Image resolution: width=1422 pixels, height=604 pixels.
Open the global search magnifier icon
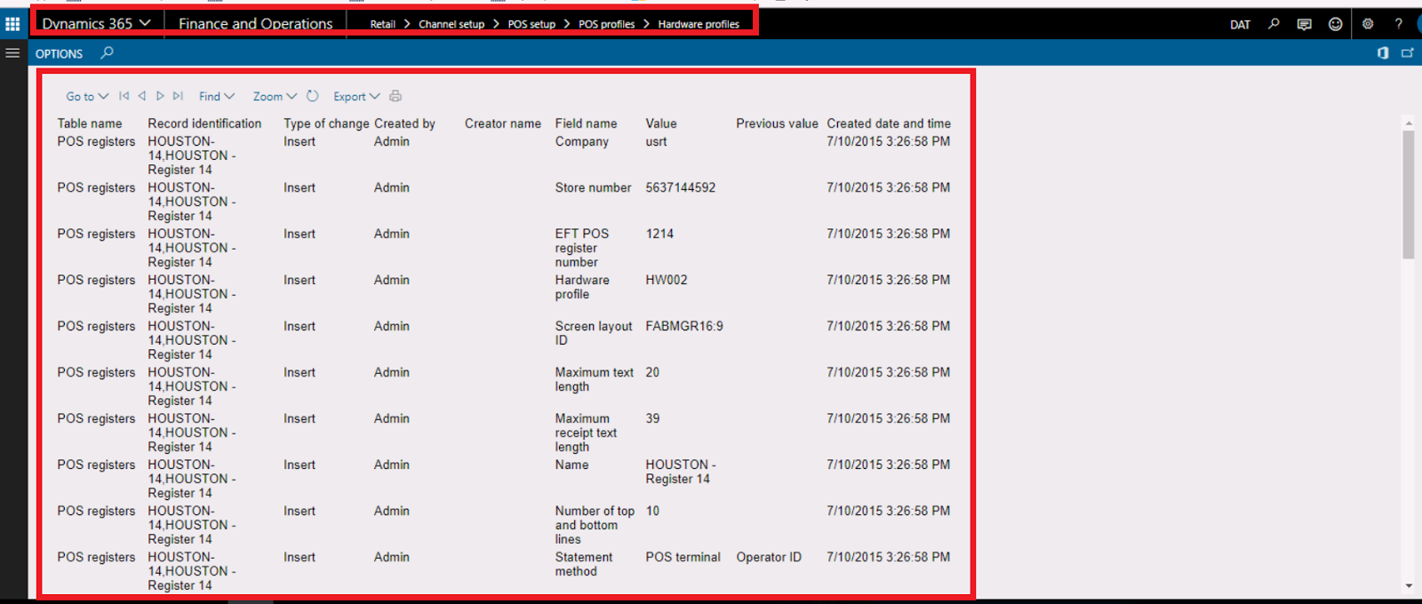click(1274, 24)
